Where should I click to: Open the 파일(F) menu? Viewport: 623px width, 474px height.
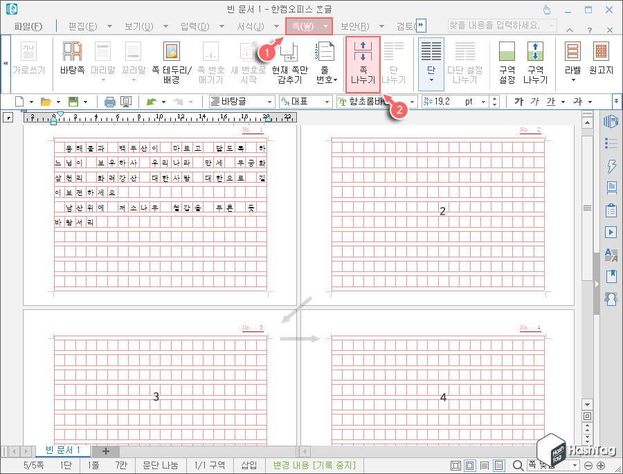28,26
